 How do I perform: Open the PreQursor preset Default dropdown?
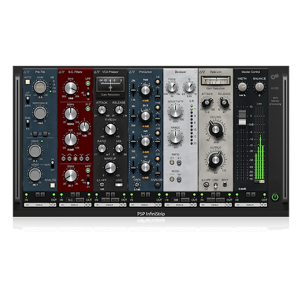pos(143,205)
